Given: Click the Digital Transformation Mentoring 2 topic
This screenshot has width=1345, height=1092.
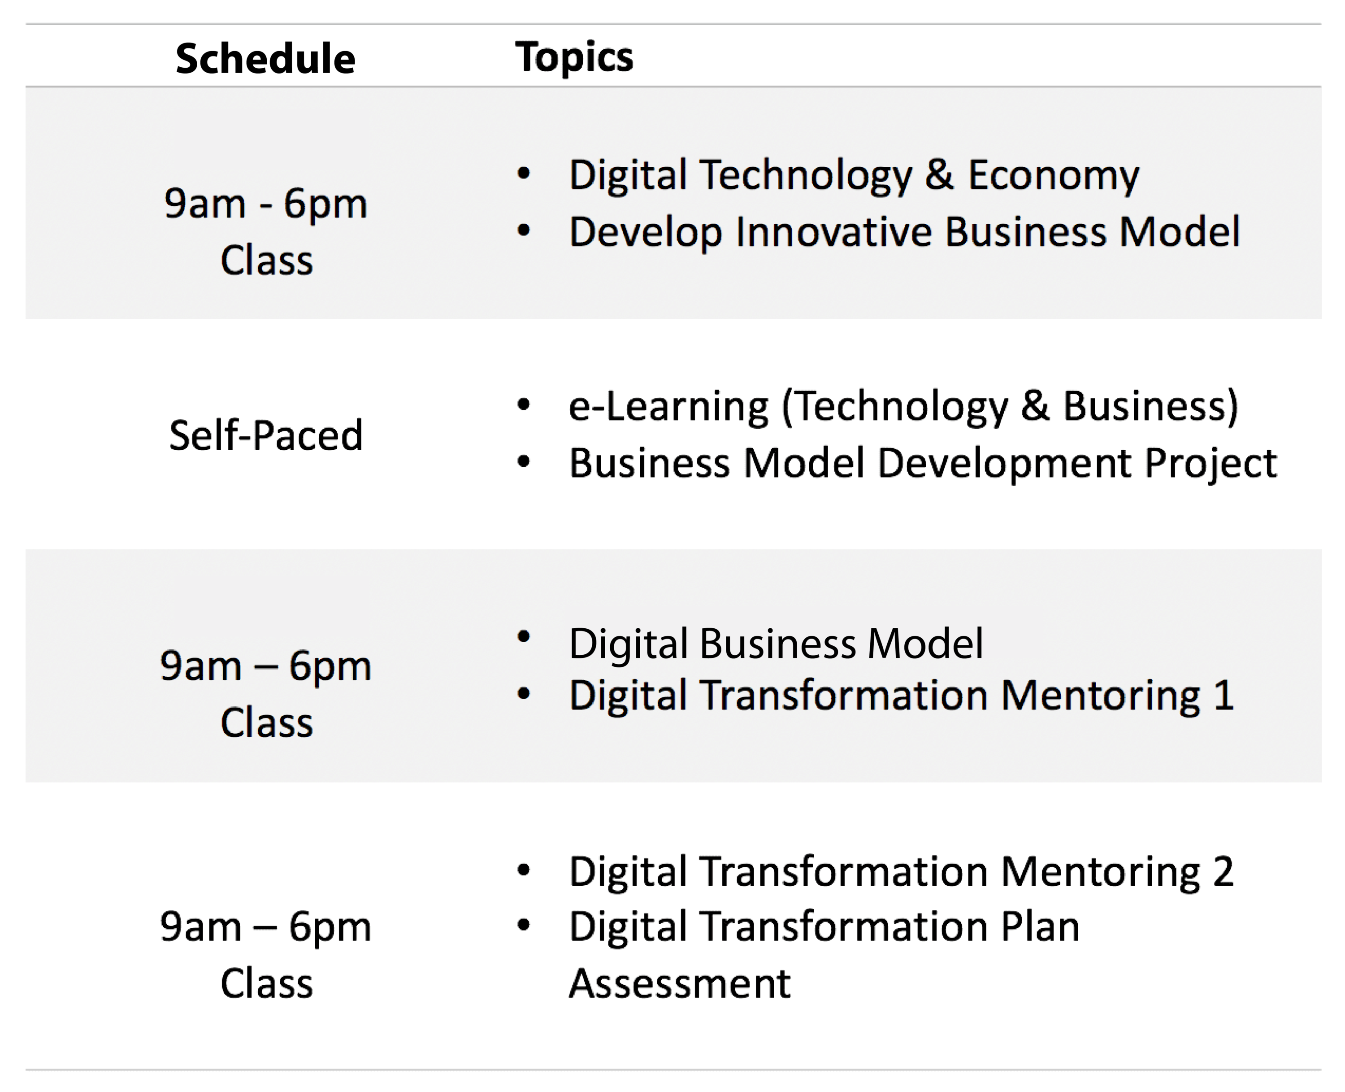Looking at the screenshot, I should pos(902,872).
